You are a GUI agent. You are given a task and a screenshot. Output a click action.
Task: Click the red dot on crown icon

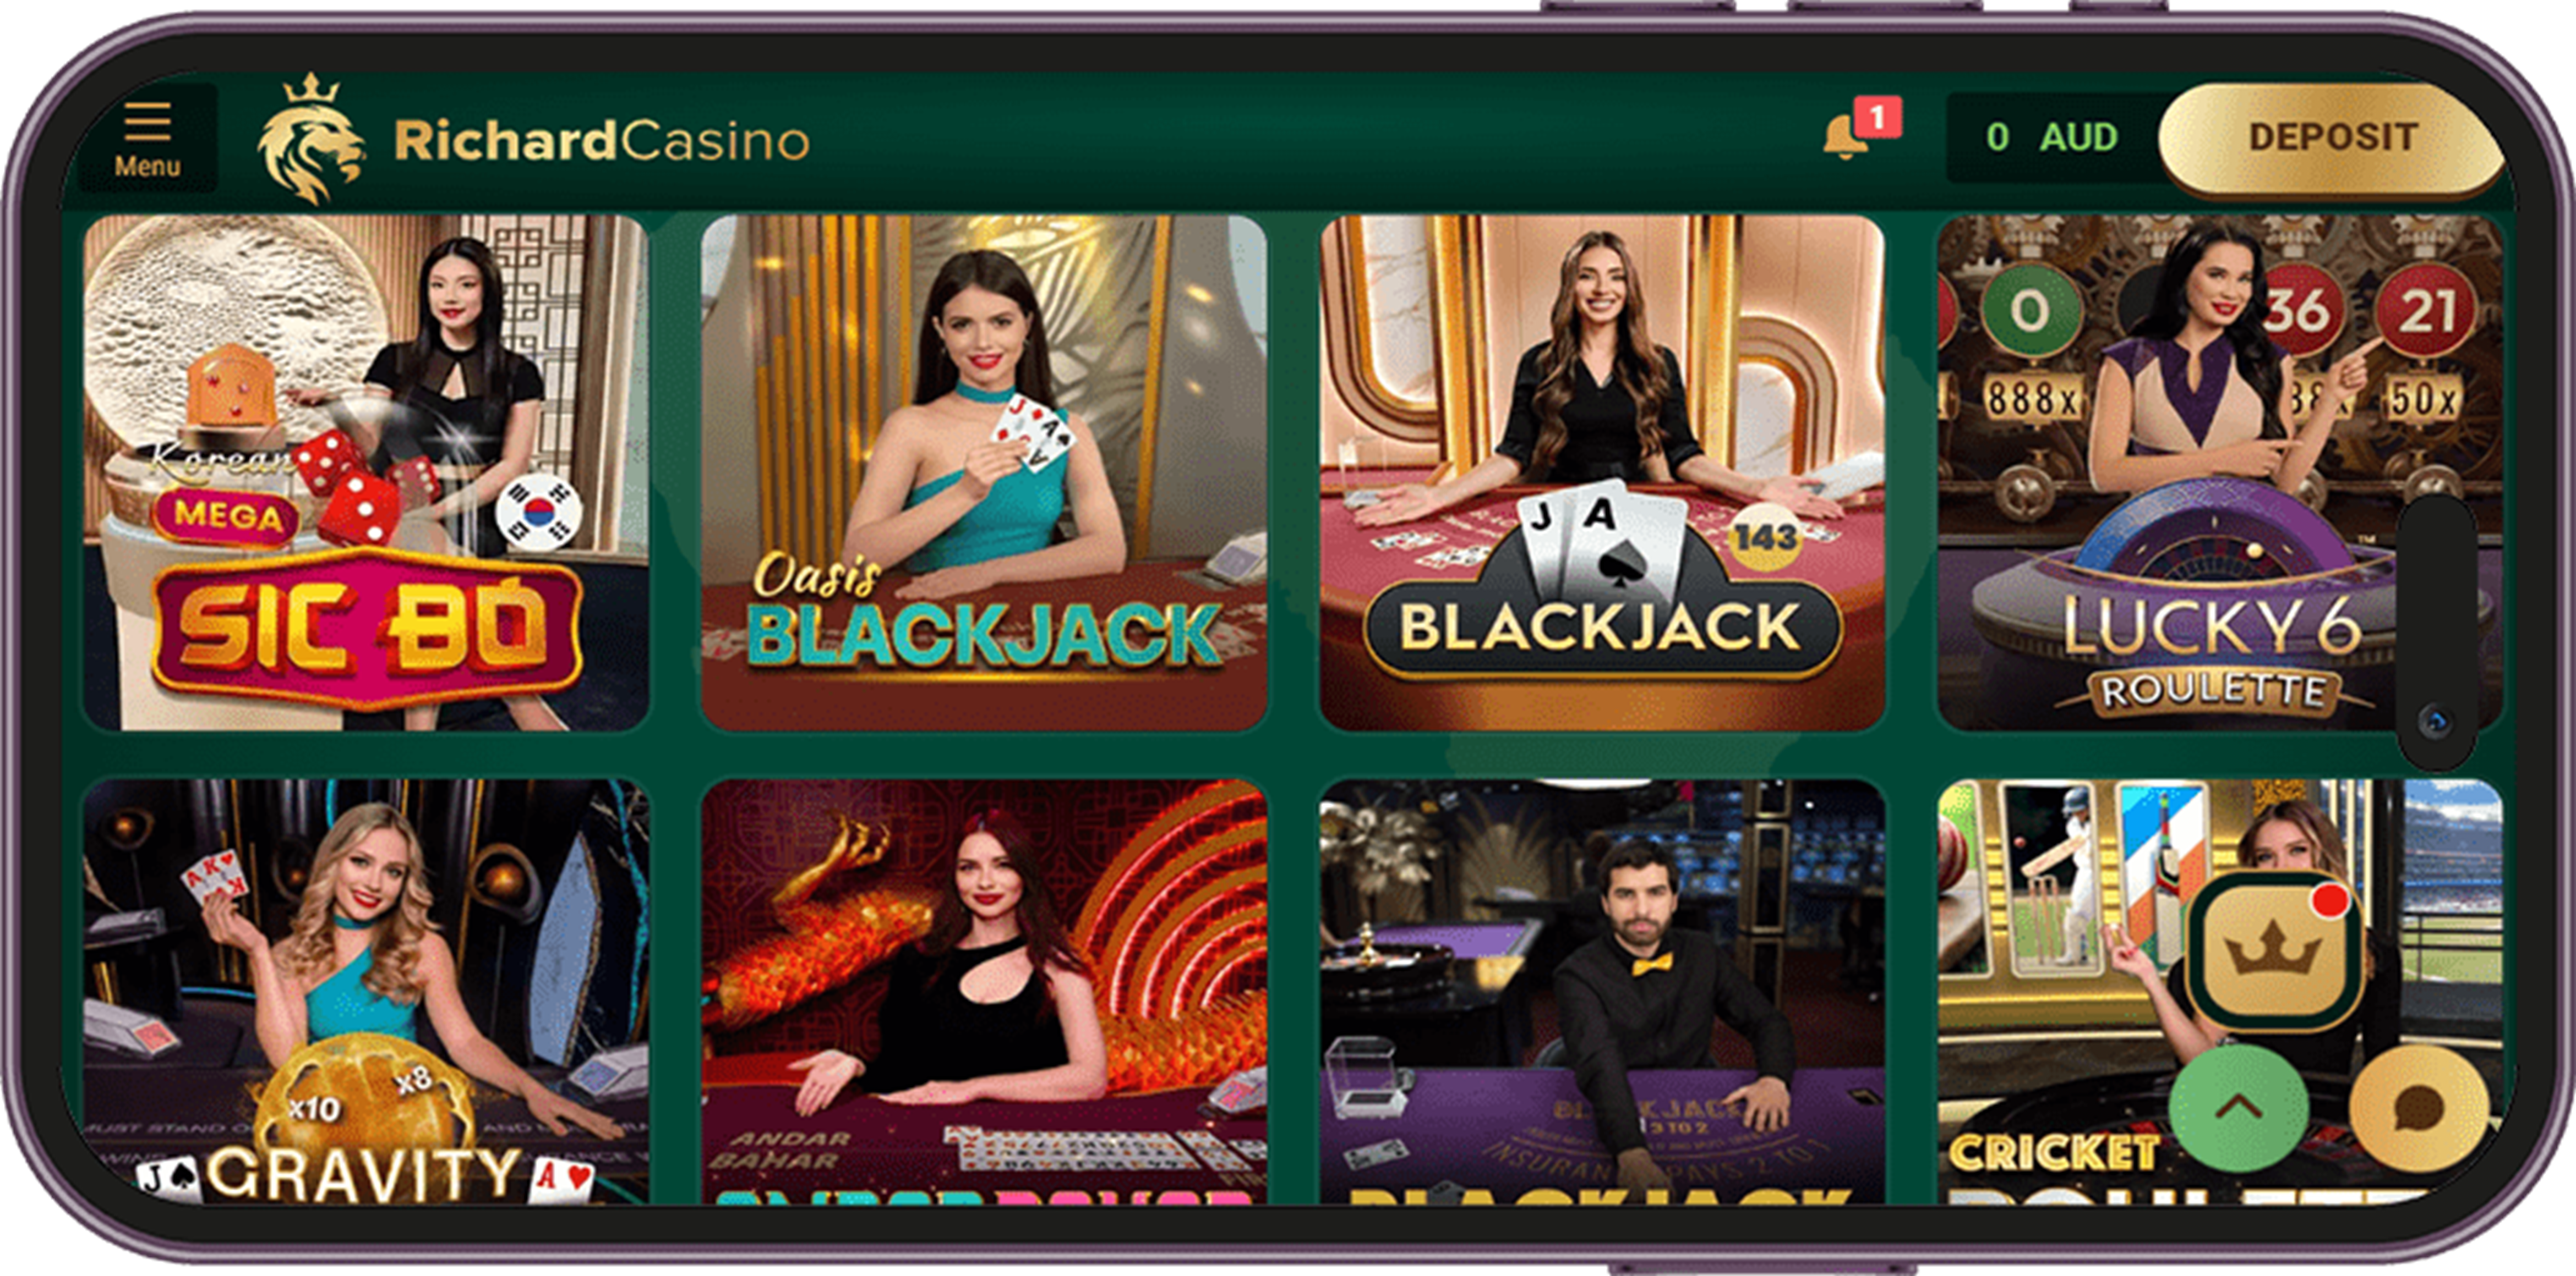[2330, 899]
